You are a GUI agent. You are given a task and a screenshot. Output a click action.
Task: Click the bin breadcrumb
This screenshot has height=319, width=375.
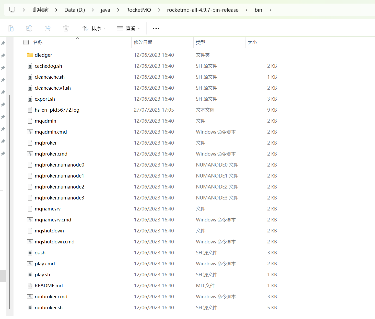tap(258, 10)
